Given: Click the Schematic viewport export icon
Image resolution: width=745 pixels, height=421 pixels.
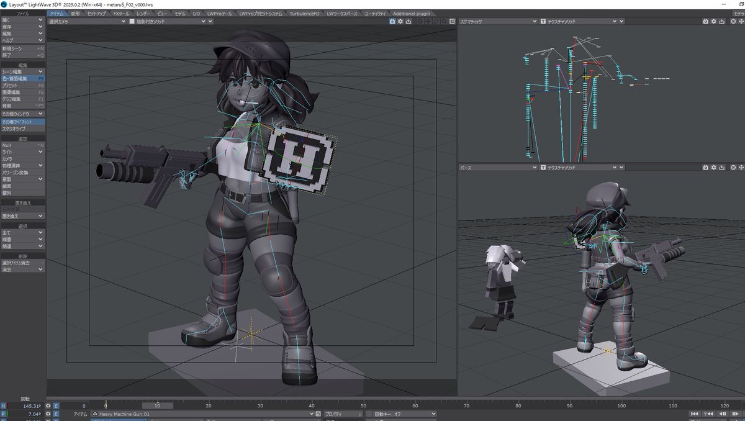Looking at the screenshot, I should (x=721, y=21).
